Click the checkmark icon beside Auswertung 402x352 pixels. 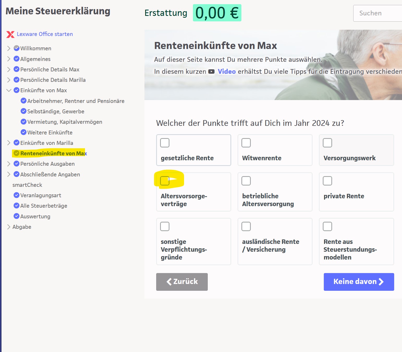tap(16, 216)
